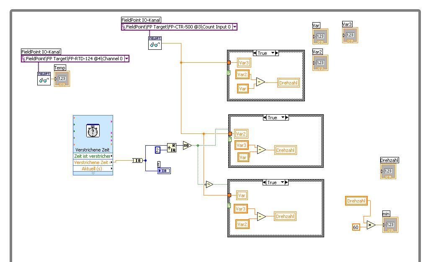Click the Drehzahl numeric indicator terminal
Image resolution: width=428 pixels, height=262 pixels.
coord(388,172)
